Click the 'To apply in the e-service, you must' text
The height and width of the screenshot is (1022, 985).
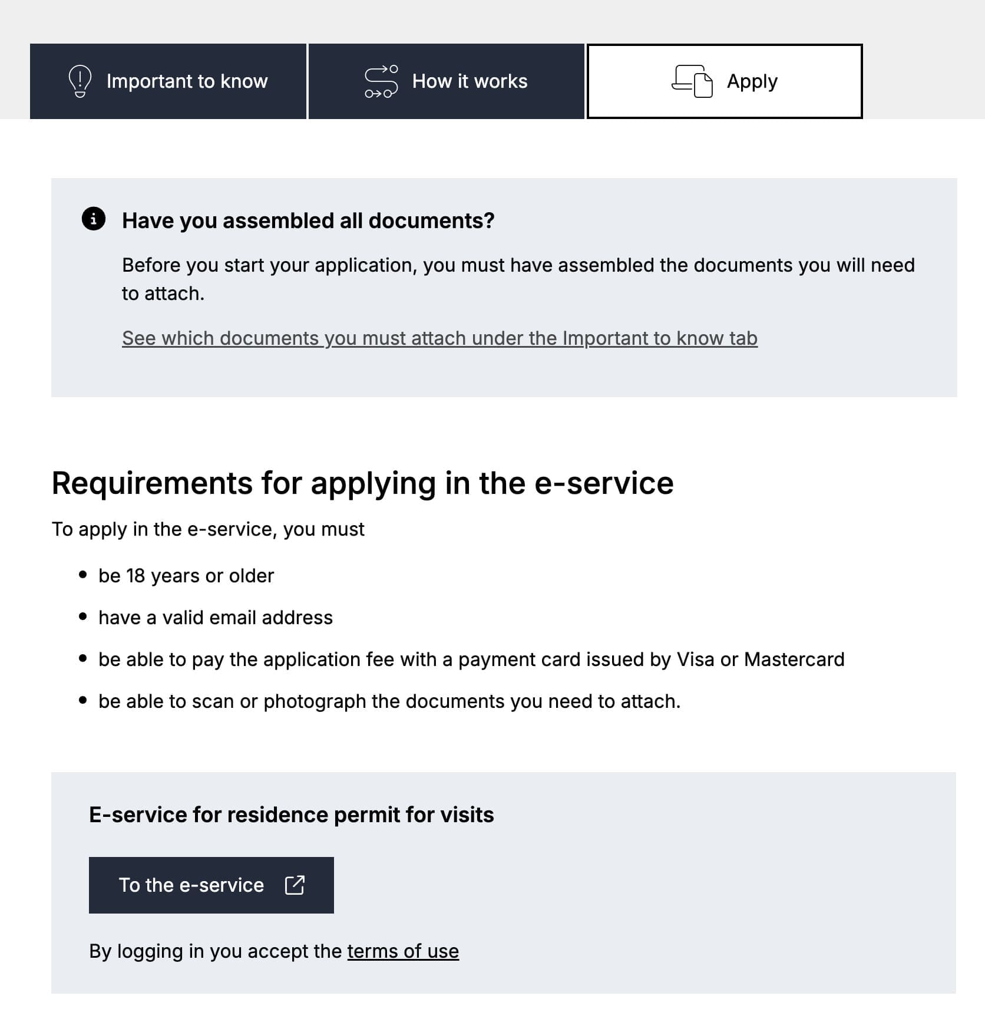208,529
